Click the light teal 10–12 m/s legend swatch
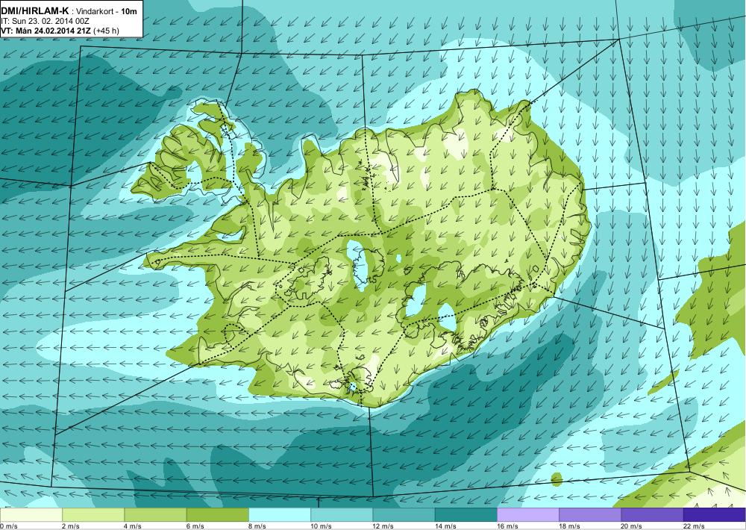This screenshot has height=530, width=746. click(342, 515)
